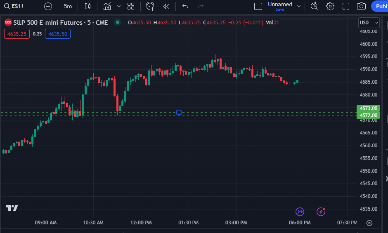Open quick search lightning magnifier icon
Viewport: 388px width, 233px height.
(314, 6)
